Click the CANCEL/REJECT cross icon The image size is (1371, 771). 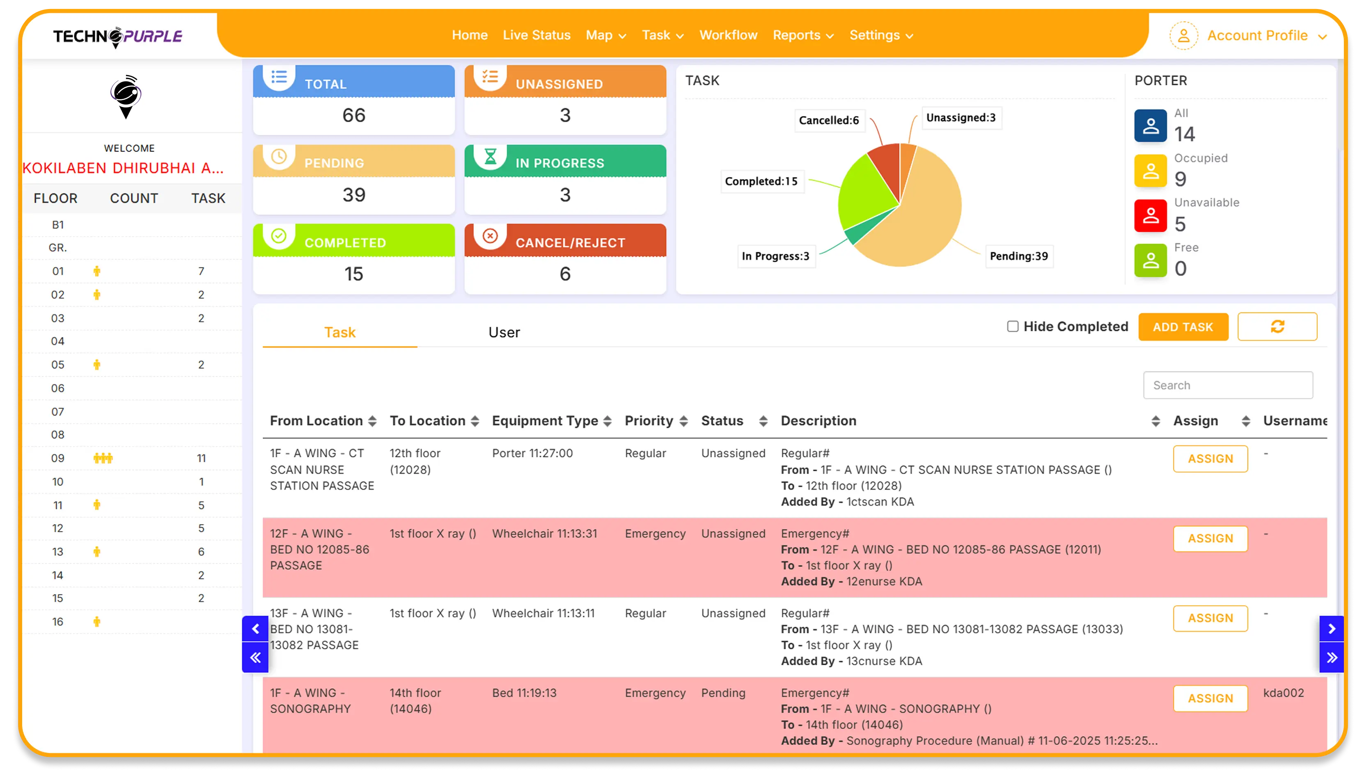coord(490,237)
